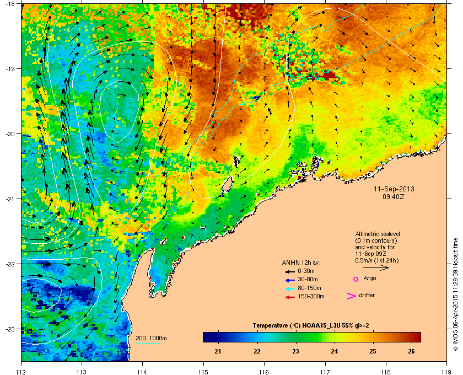Click the 'Altimetric sealevel' legend text
Viewport: 463px width, 375px height.
click(378, 234)
